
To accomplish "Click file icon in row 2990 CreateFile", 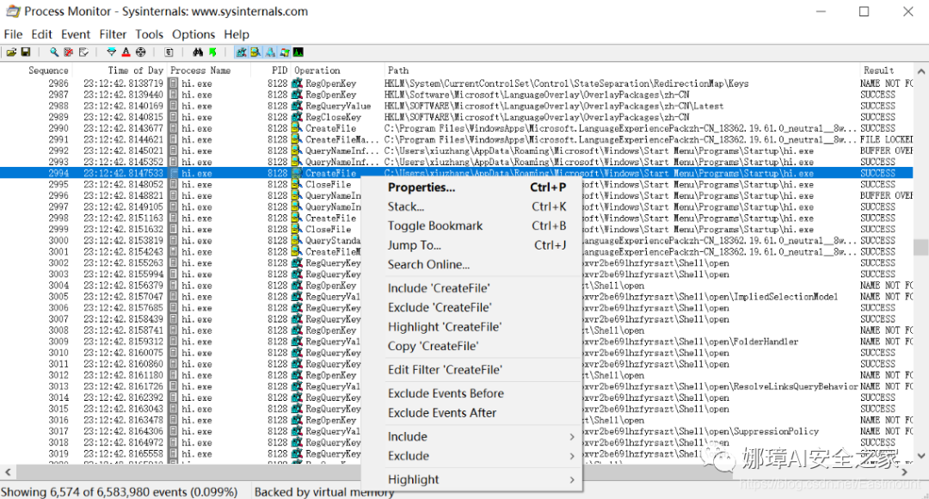I will 298,128.
